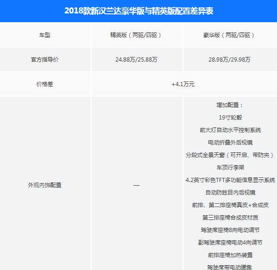Select the 官方指导价 row label
This screenshot has height=270, width=277.
[44, 59]
